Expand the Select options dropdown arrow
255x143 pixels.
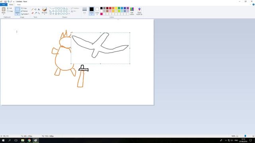18,14
